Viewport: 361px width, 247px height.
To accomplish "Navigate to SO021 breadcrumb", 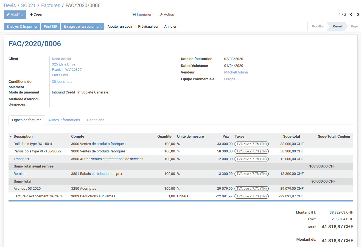I will click(28, 5).
